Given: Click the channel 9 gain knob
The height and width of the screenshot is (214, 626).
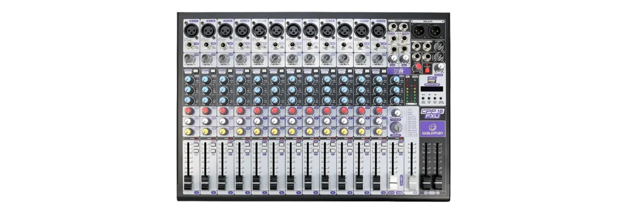Looking at the screenshot, I should [326, 59].
